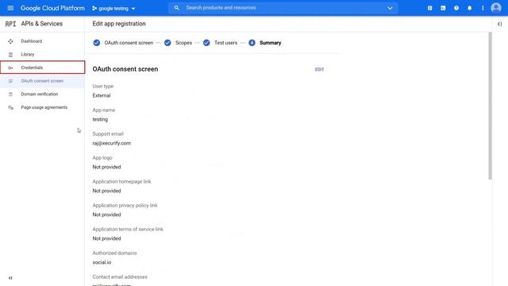Screen dimensions: 508x286
Task: Select OAuth consent screen in sidebar
Action: [42, 81]
